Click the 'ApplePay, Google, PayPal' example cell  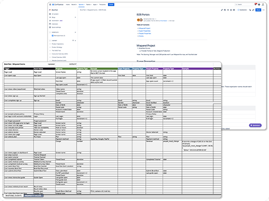[x=104, y=139]
